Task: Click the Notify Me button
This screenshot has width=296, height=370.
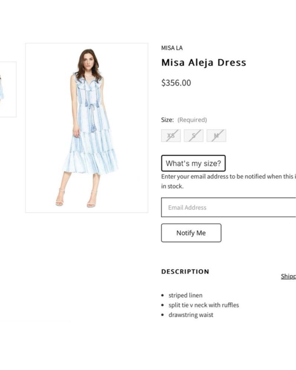Action: click(191, 233)
